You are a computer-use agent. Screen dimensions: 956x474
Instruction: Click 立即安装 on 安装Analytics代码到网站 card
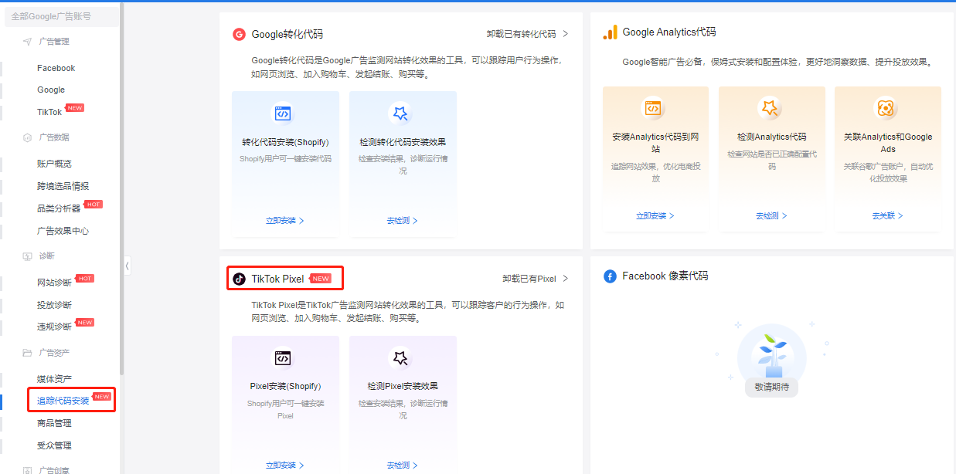point(655,216)
